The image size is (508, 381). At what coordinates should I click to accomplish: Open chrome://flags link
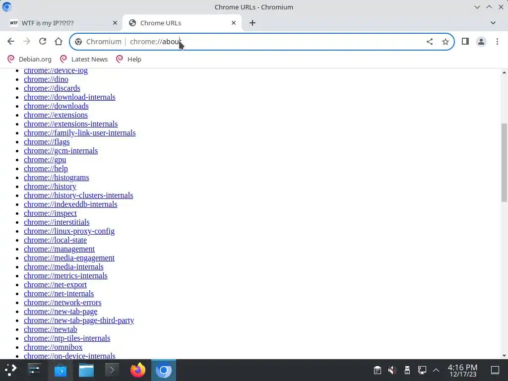click(47, 142)
